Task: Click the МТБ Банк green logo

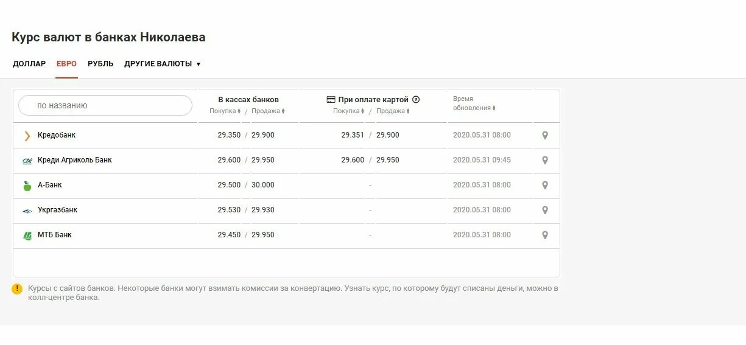Action: pos(27,235)
